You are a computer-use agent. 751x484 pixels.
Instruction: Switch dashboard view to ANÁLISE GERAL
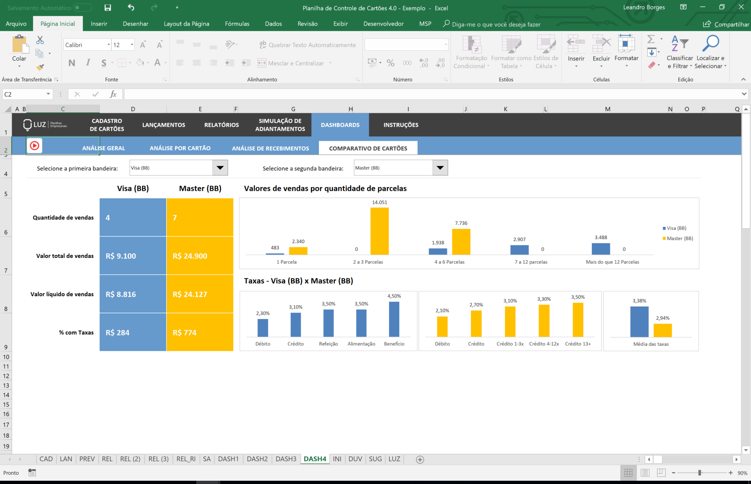103,148
